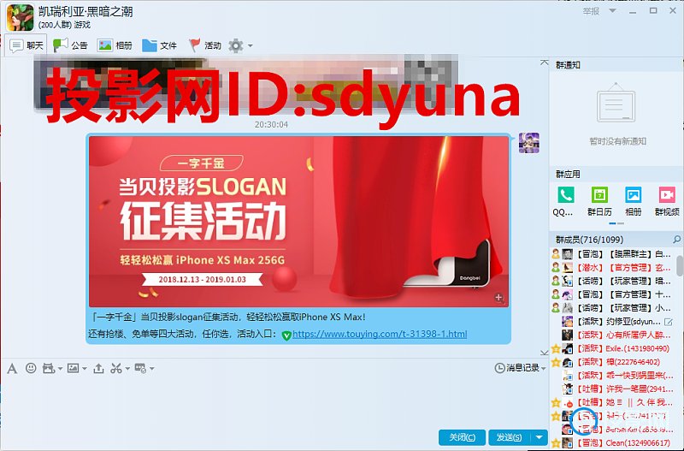Collapse the chat area with top chevron
The height and width of the screenshot is (451, 684).
[544, 62]
